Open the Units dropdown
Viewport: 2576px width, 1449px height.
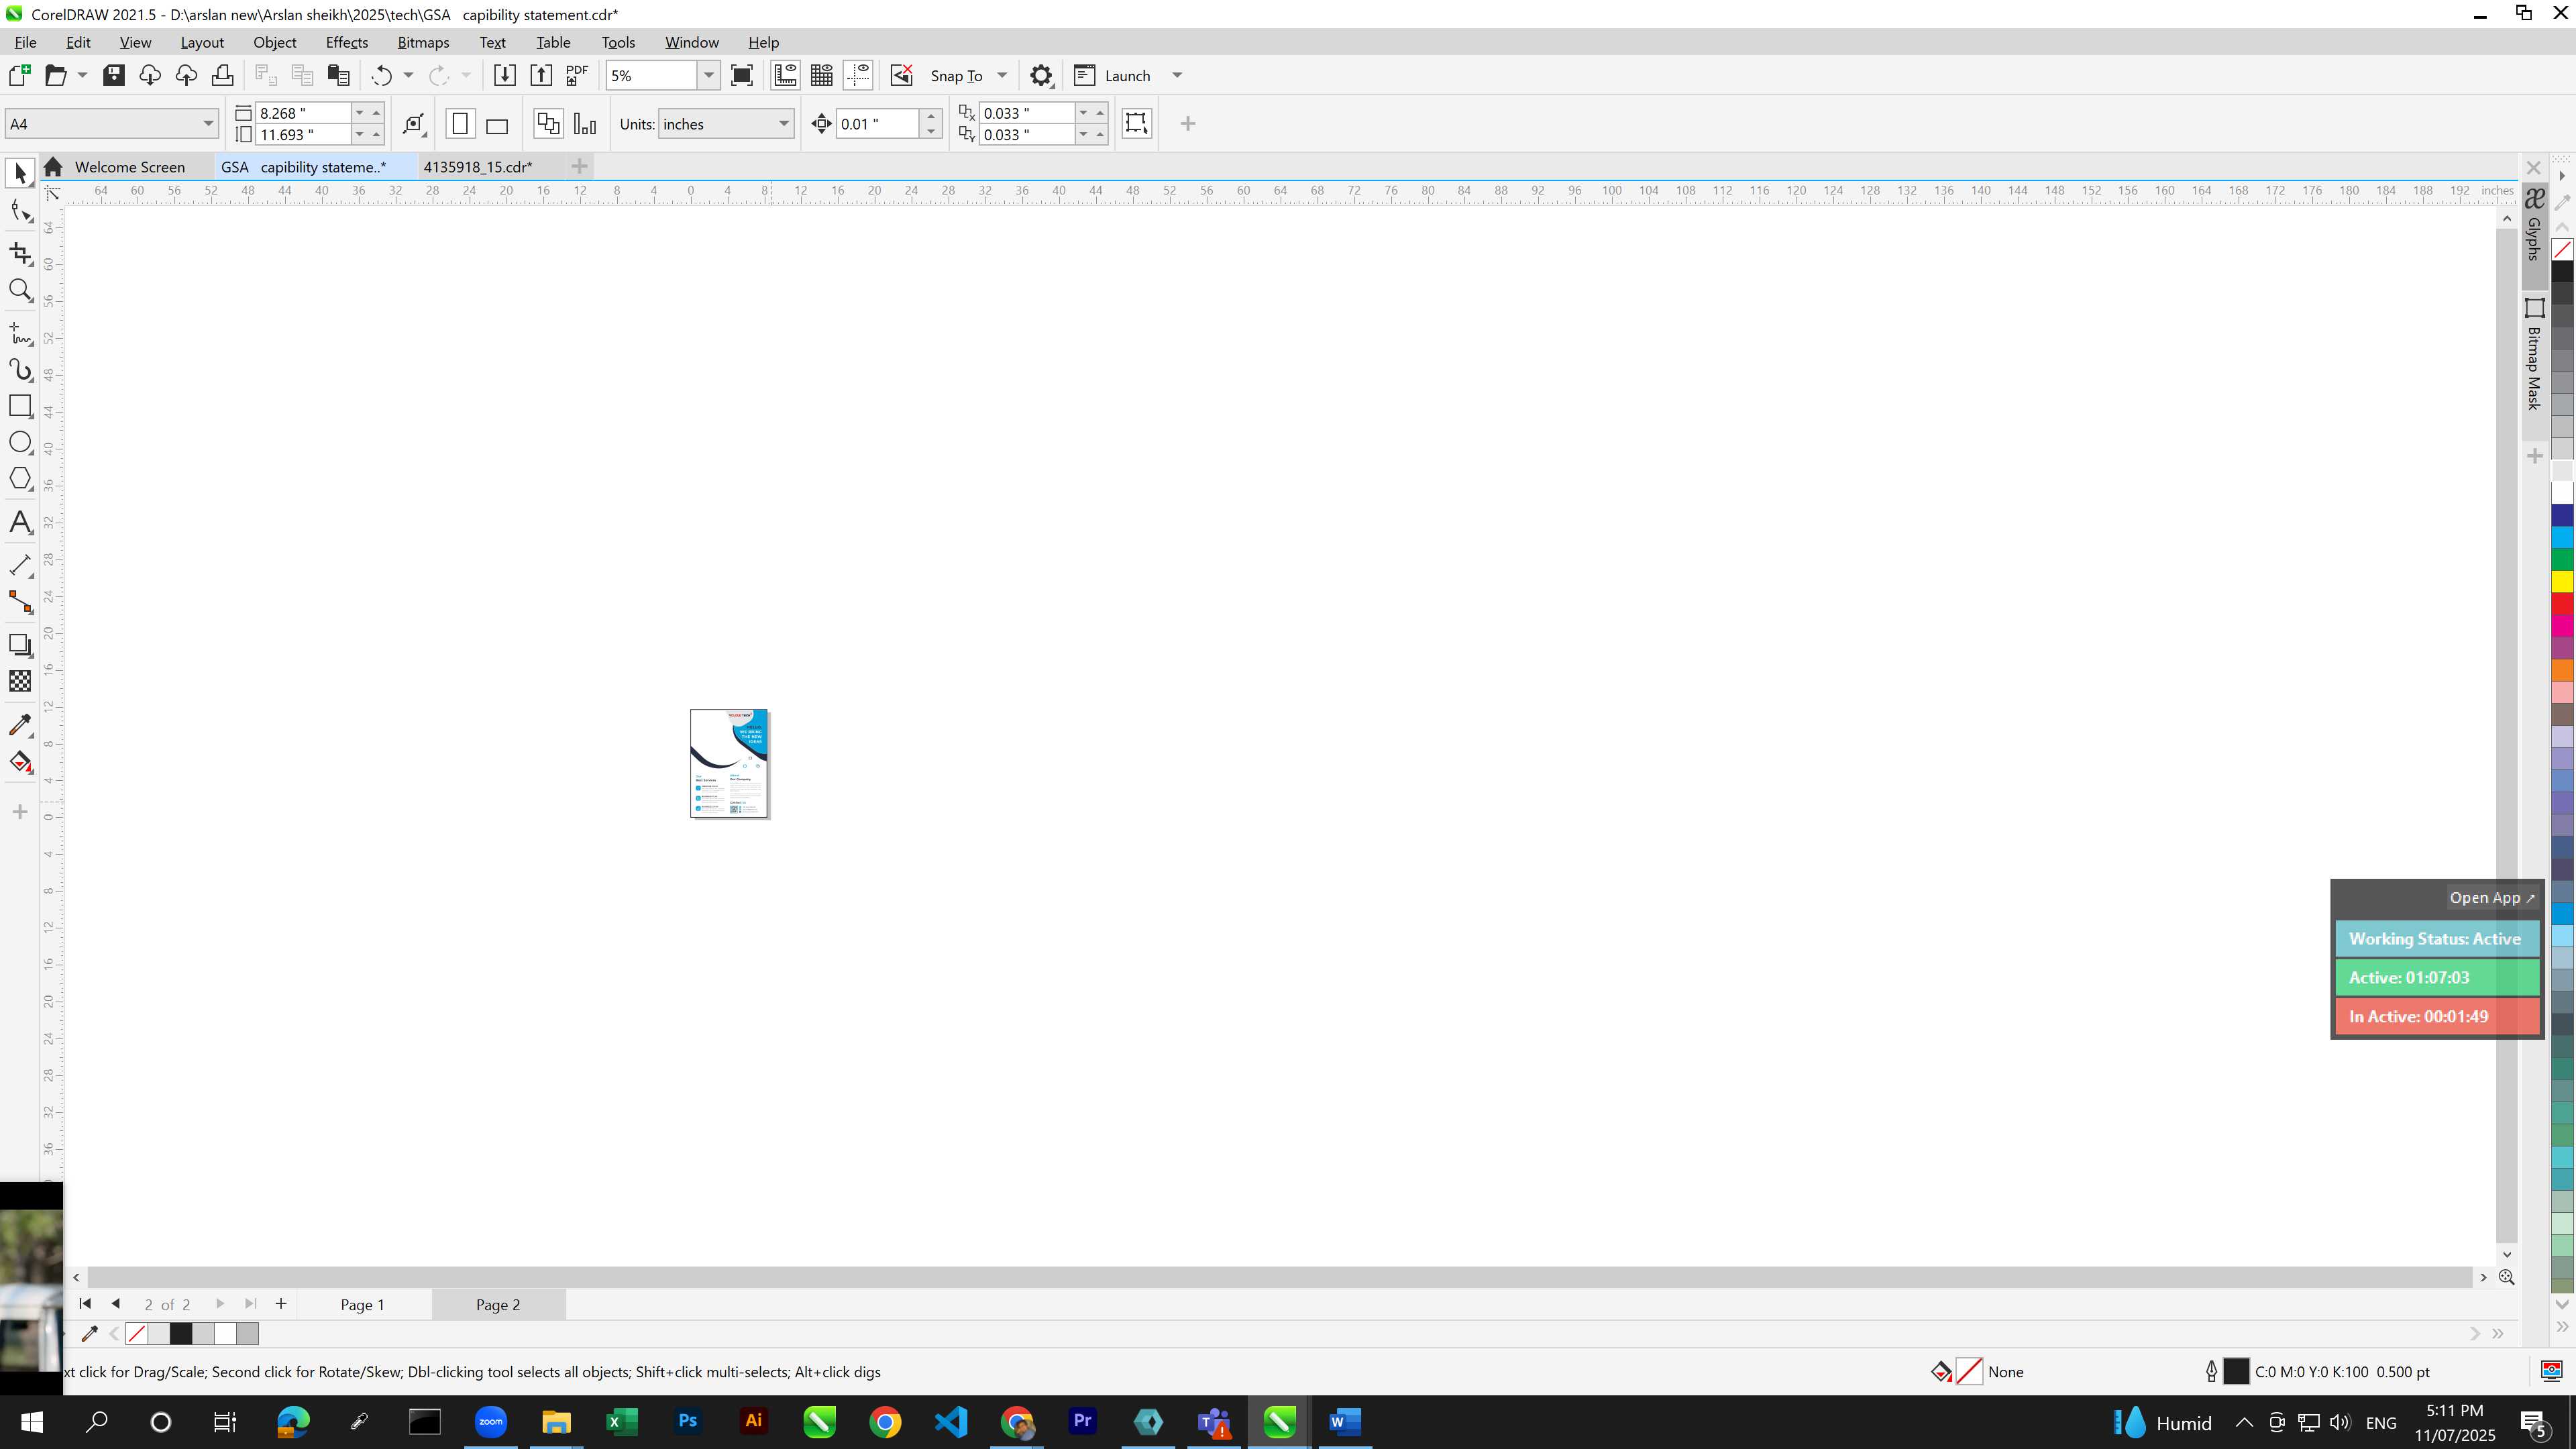[x=784, y=124]
